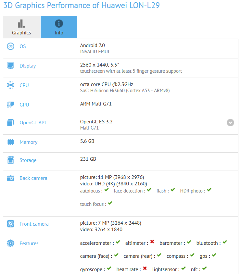Click the Memory chip icon
Screen dimensions: 241x274
point(11,142)
